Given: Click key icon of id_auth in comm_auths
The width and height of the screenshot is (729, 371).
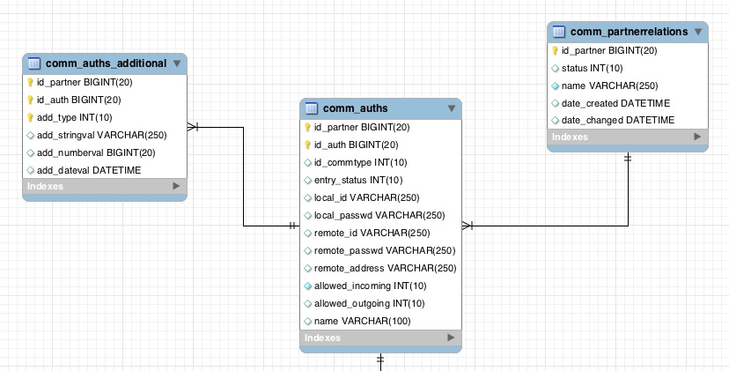Looking at the screenshot, I should click(307, 145).
